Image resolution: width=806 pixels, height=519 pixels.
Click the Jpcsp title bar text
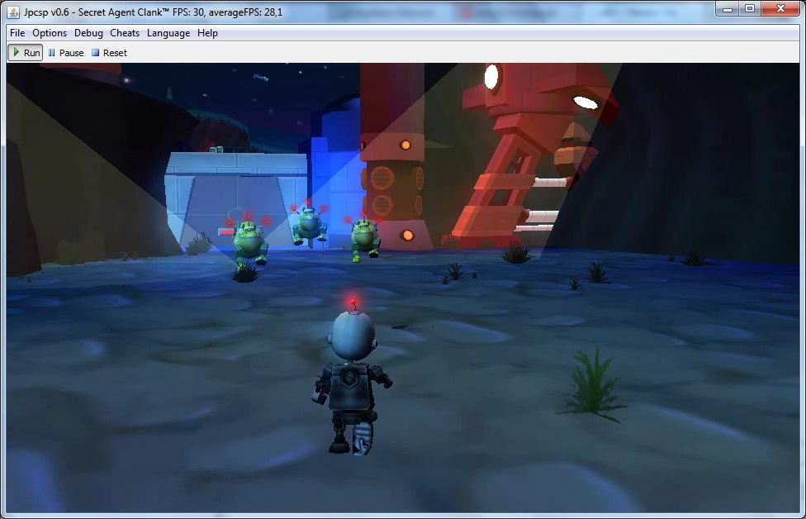tap(153, 12)
